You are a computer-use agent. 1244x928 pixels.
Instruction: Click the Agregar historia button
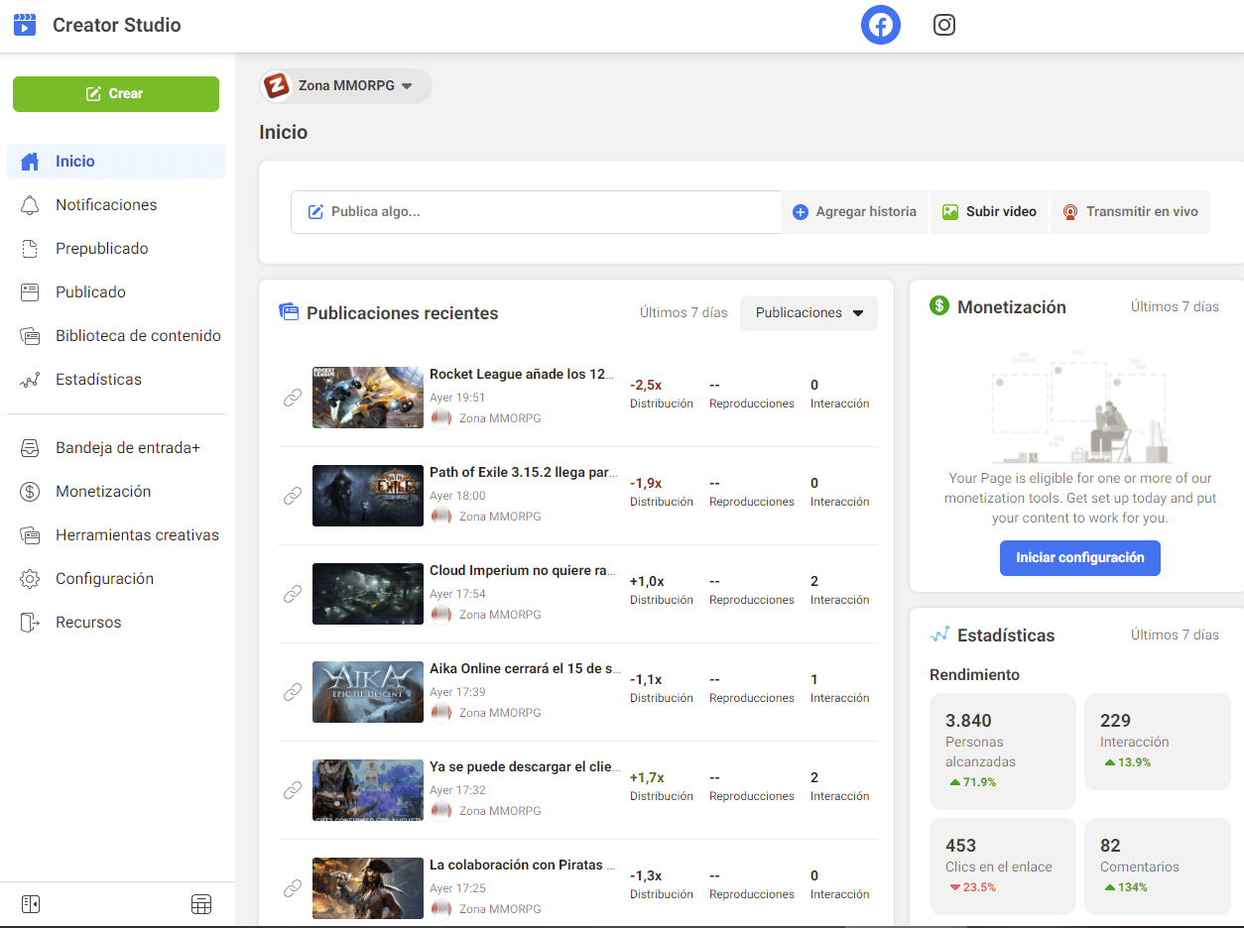click(855, 212)
